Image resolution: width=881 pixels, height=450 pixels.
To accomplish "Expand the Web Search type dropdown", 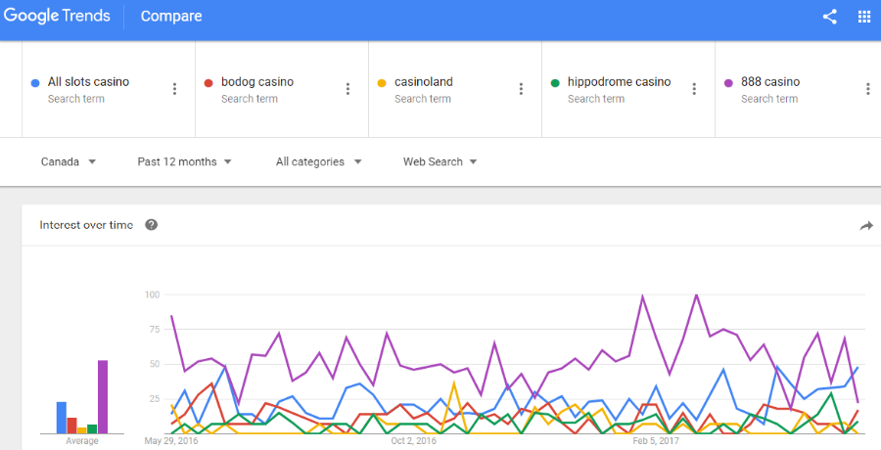I will 440,161.
